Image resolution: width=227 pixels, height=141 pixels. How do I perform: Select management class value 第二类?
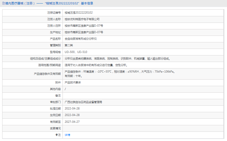[x=69, y=45]
